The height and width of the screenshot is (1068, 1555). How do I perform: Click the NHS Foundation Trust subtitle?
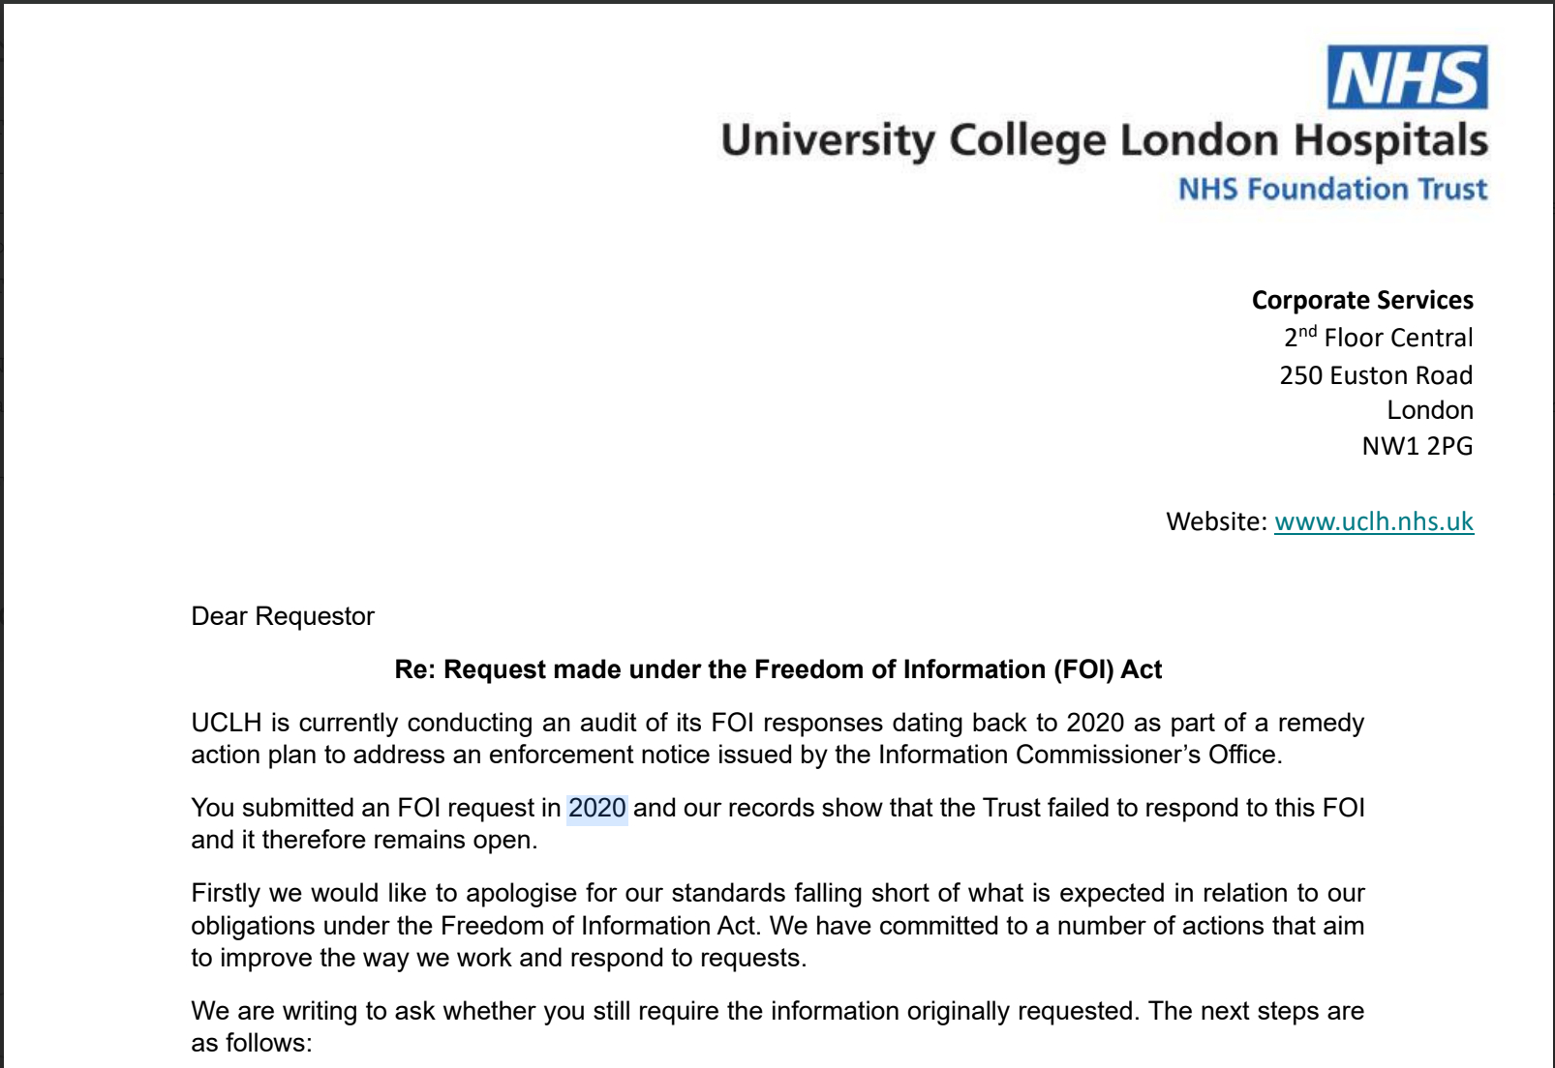tap(1332, 189)
